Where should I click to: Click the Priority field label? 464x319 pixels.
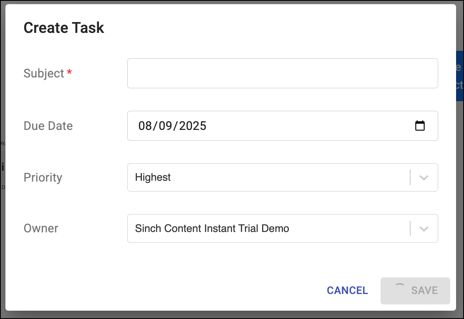click(x=43, y=177)
